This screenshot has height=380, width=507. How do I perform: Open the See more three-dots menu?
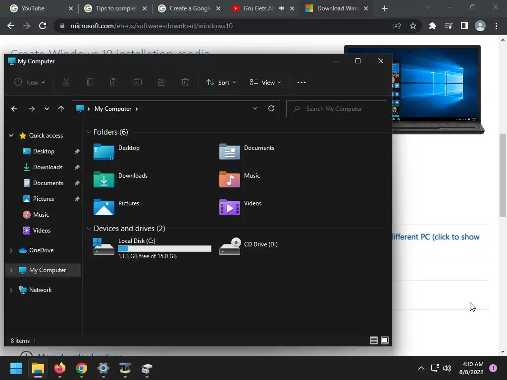coord(302,83)
